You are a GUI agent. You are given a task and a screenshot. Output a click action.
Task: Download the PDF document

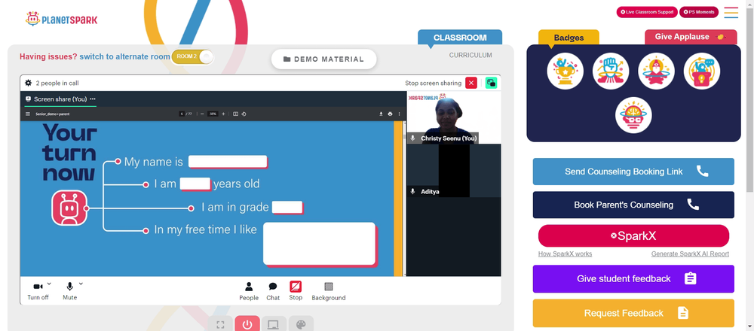(x=381, y=114)
